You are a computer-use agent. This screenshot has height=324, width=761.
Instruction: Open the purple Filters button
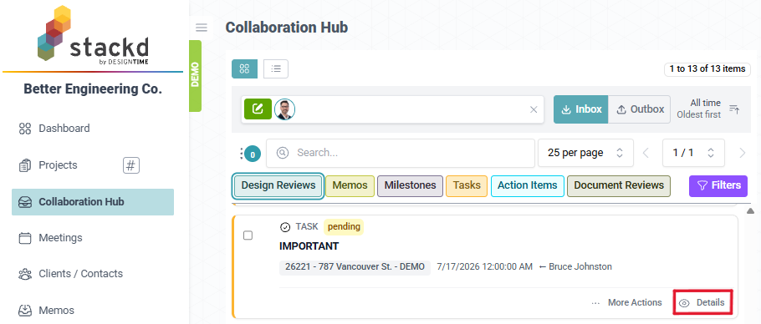(718, 186)
